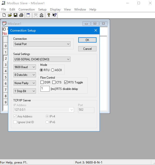This screenshot has width=155, height=165.
Task: Select ASCII mode radio button
Action: [53, 70]
